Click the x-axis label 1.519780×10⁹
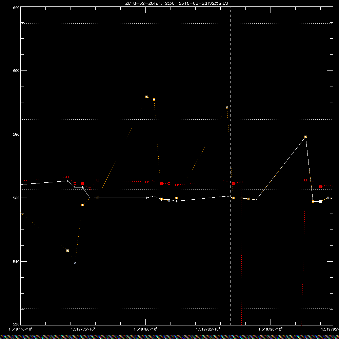Image resolution: width=339 pixels, height=339 pixels. (x=145, y=329)
